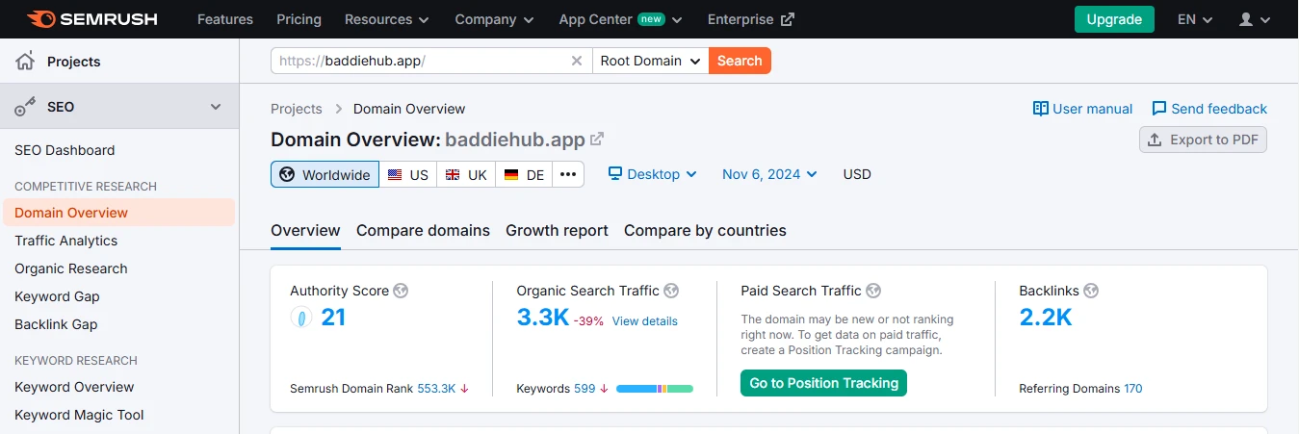This screenshot has width=1299, height=434.
Task: Open the User manual link
Action: 1082,109
